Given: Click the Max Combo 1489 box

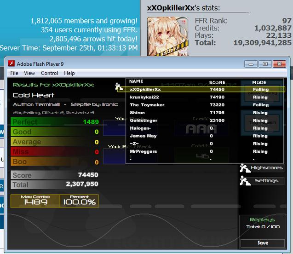Looking at the screenshot, I should (35, 201).
